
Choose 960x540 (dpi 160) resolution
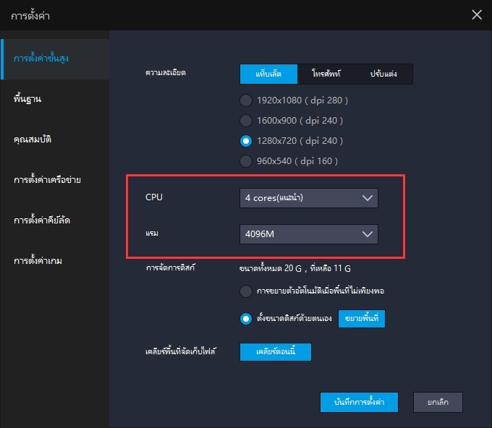click(x=247, y=160)
